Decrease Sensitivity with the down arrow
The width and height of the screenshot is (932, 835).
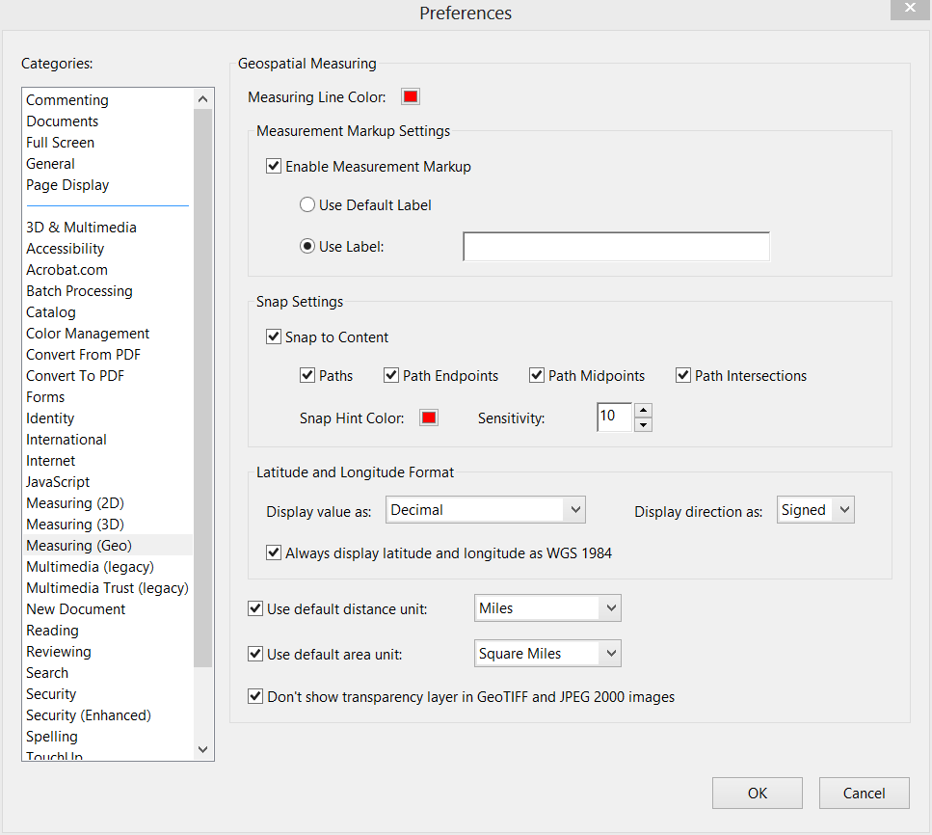tap(643, 424)
